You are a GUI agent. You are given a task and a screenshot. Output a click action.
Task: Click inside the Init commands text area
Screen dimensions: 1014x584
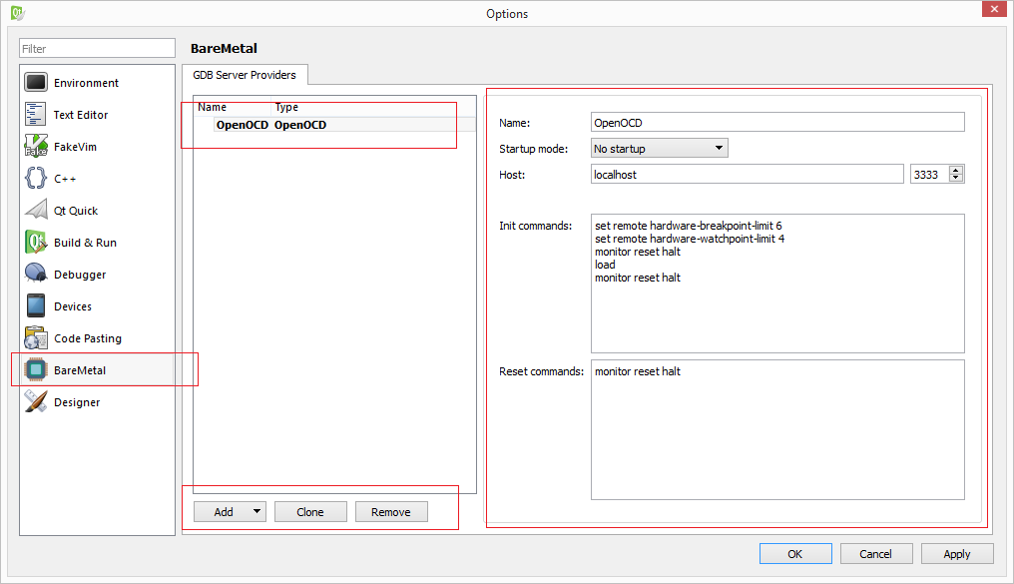pos(777,284)
